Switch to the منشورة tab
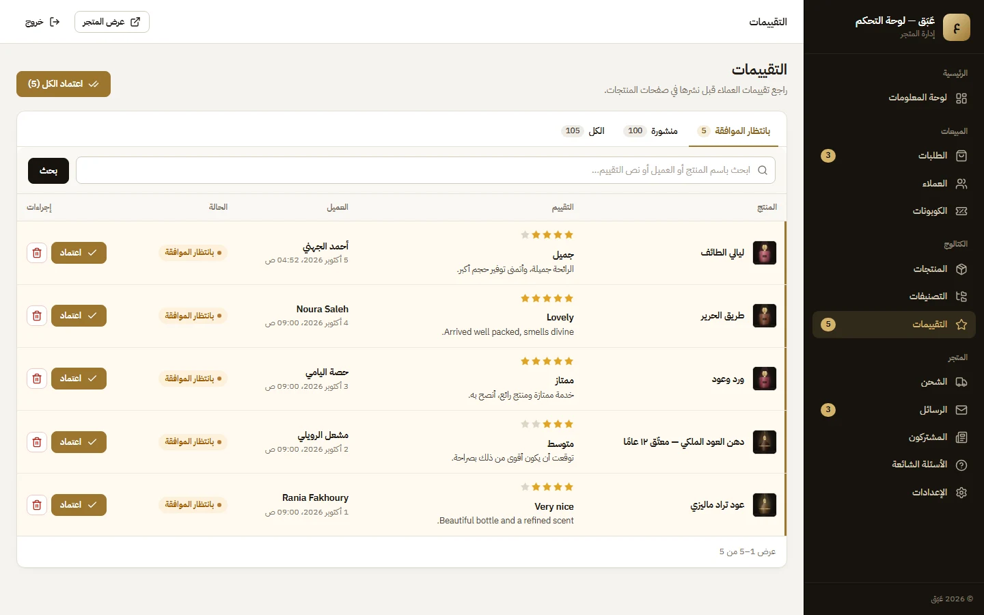Screen dimensions: 984x615 651,131
